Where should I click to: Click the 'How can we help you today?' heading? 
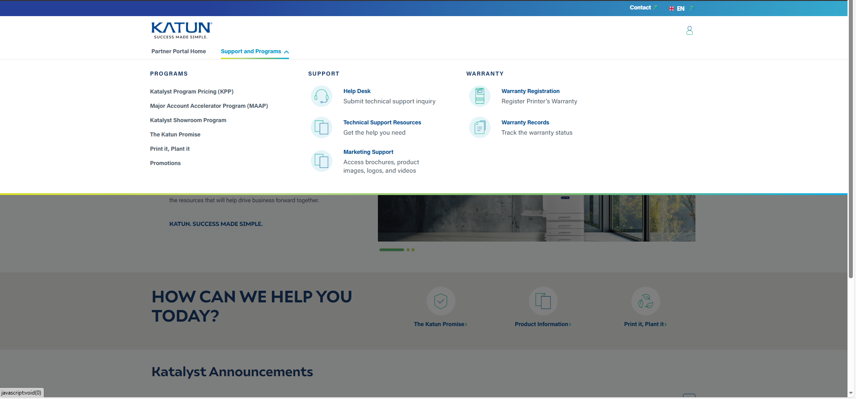click(x=252, y=306)
